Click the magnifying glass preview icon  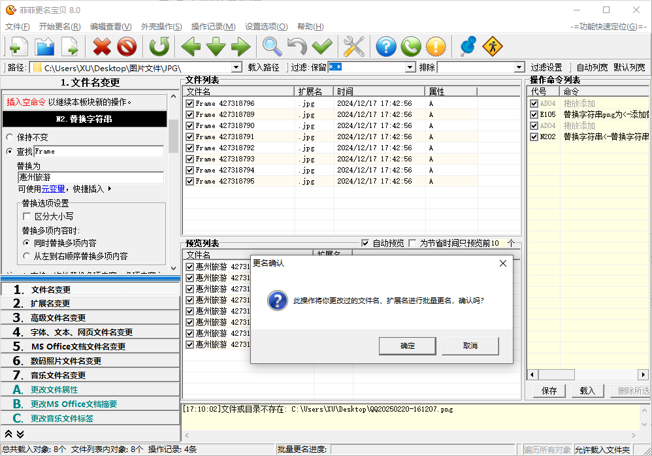[272, 46]
